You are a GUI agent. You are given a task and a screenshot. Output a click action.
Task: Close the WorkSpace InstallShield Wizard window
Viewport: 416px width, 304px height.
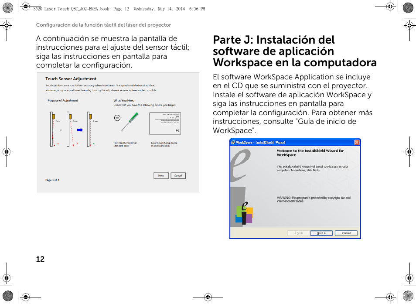pos(357,143)
